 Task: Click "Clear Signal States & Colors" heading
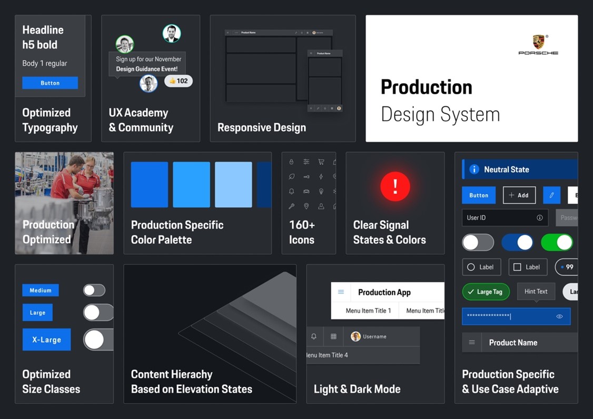pos(390,232)
